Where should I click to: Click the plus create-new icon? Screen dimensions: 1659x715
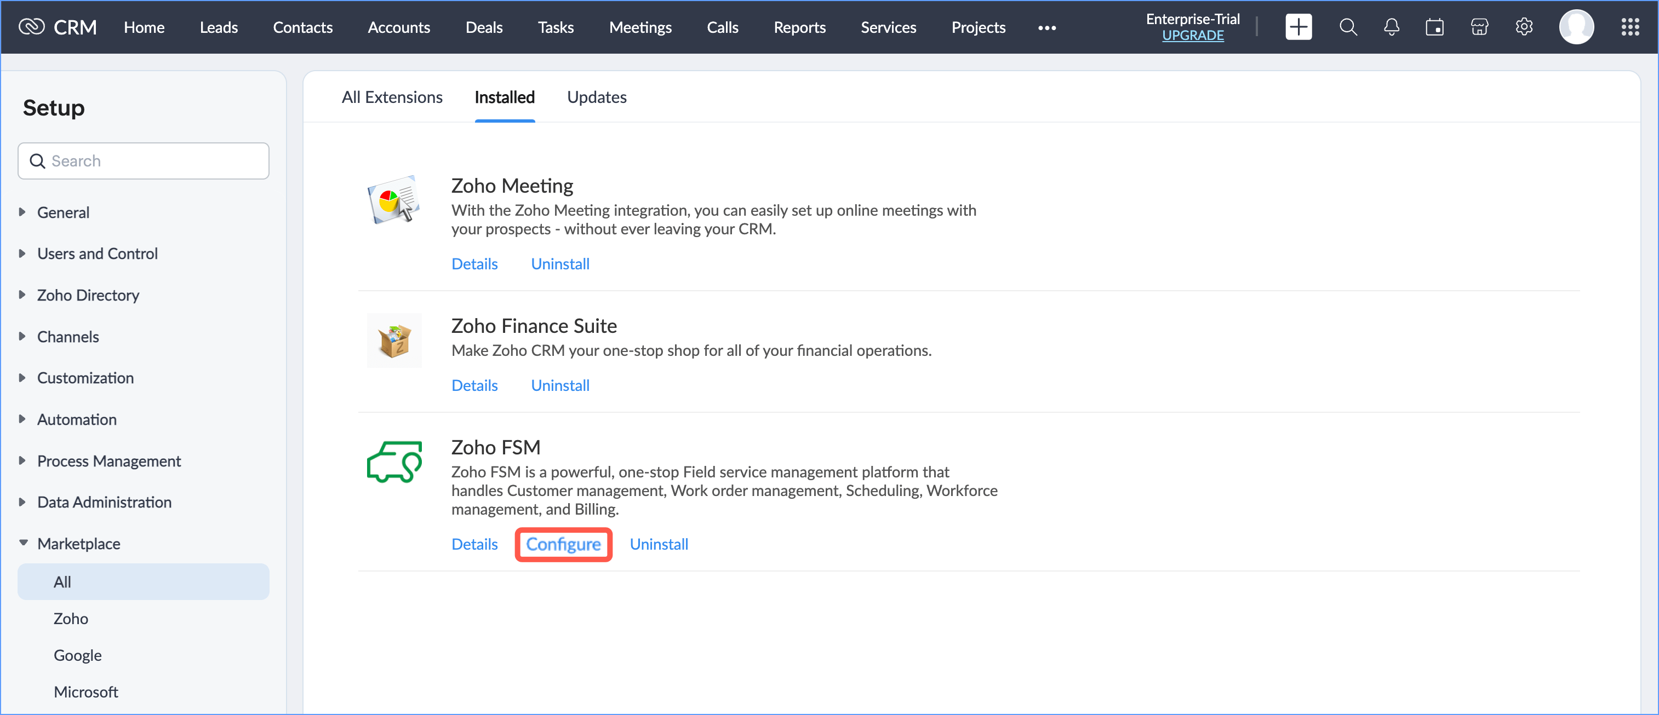(1298, 27)
